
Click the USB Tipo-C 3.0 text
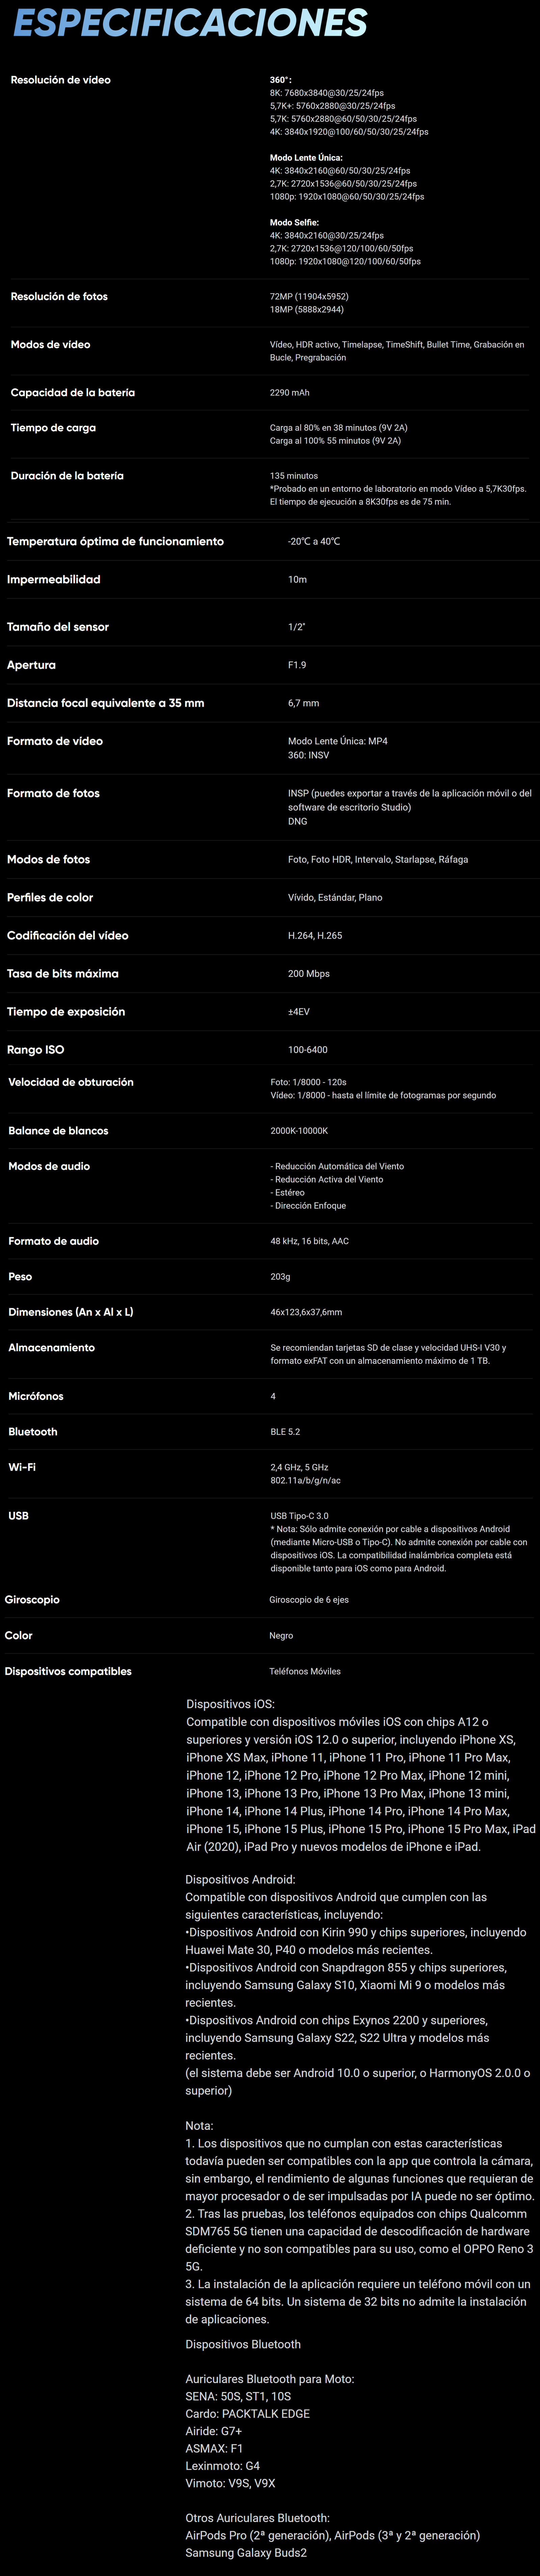pos(299,1516)
